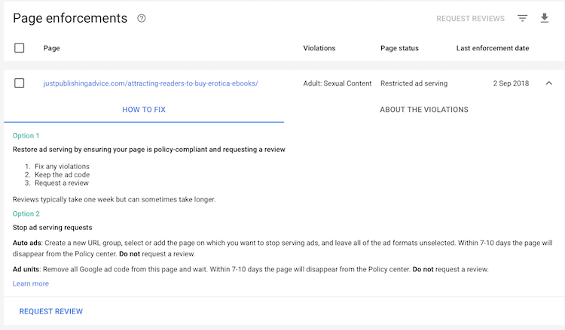Image resolution: width=565 pixels, height=330 pixels.
Task: Click the Request Reviews button at top
Action: (x=470, y=19)
